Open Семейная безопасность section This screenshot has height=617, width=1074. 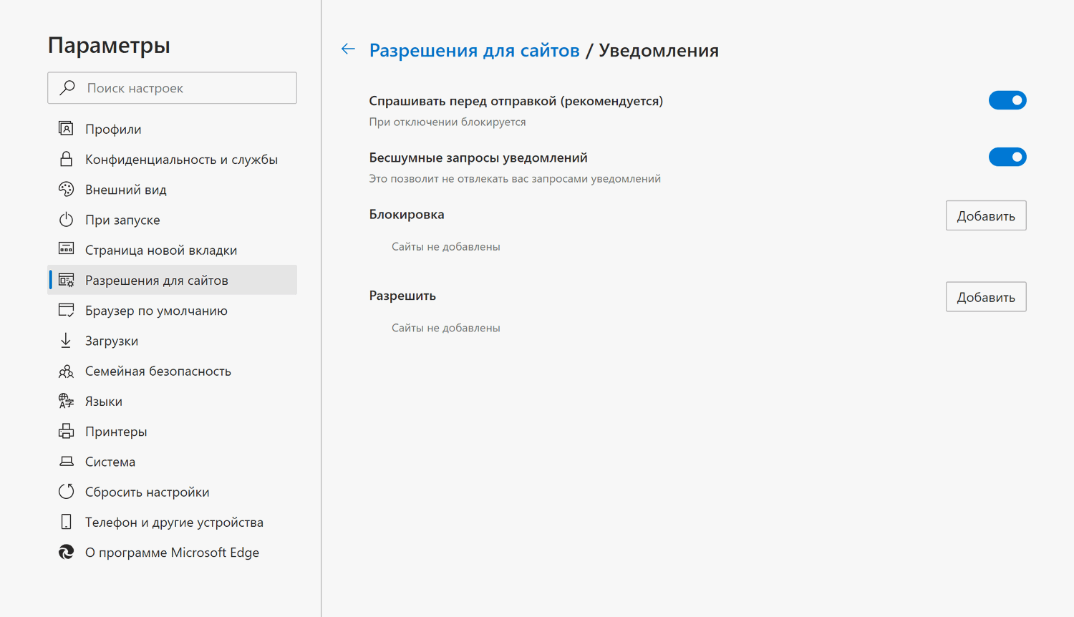coord(158,371)
